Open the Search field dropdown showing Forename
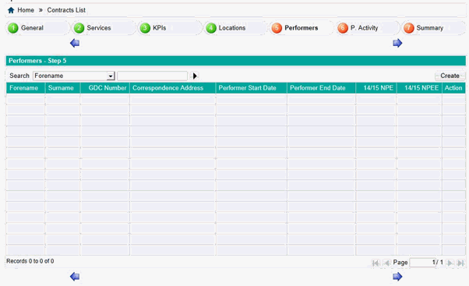 pos(74,76)
